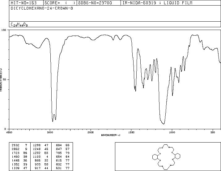Select peak table entry 1202
The image size is (221, 171).
coord(37,153)
